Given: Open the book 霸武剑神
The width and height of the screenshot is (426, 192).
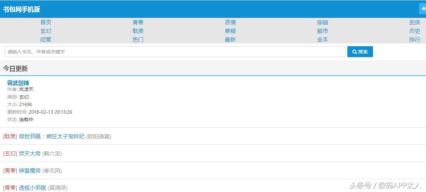Looking at the screenshot, I should [18, 83].
